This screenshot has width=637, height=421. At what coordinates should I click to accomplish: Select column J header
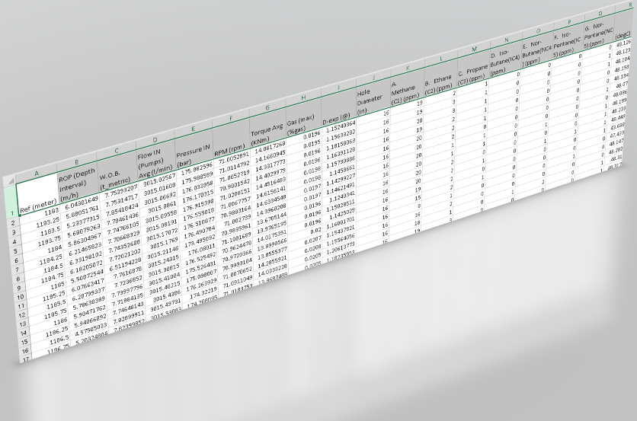373,78
